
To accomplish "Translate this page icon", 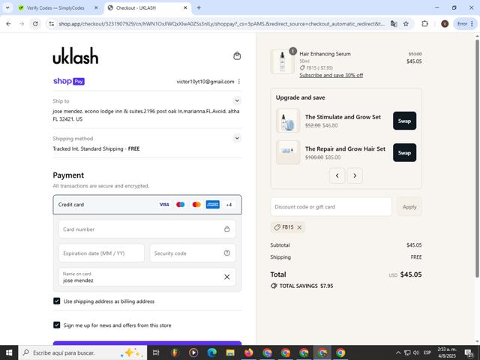I will pyautogui.click(x=394, y=23).
